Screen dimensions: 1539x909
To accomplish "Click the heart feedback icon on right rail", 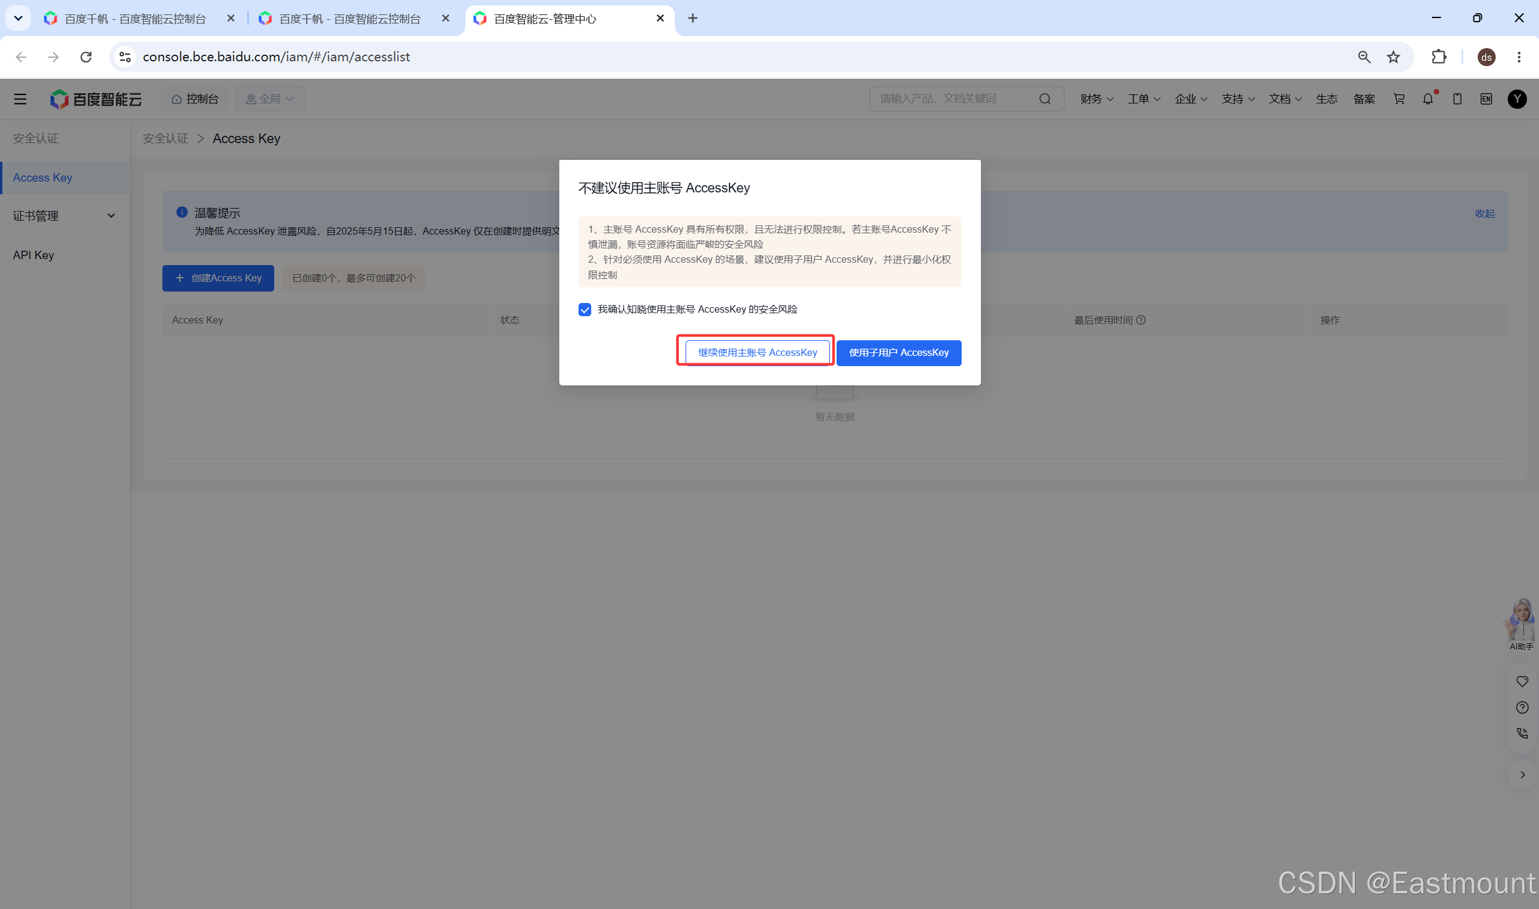I will point(1522,681).
